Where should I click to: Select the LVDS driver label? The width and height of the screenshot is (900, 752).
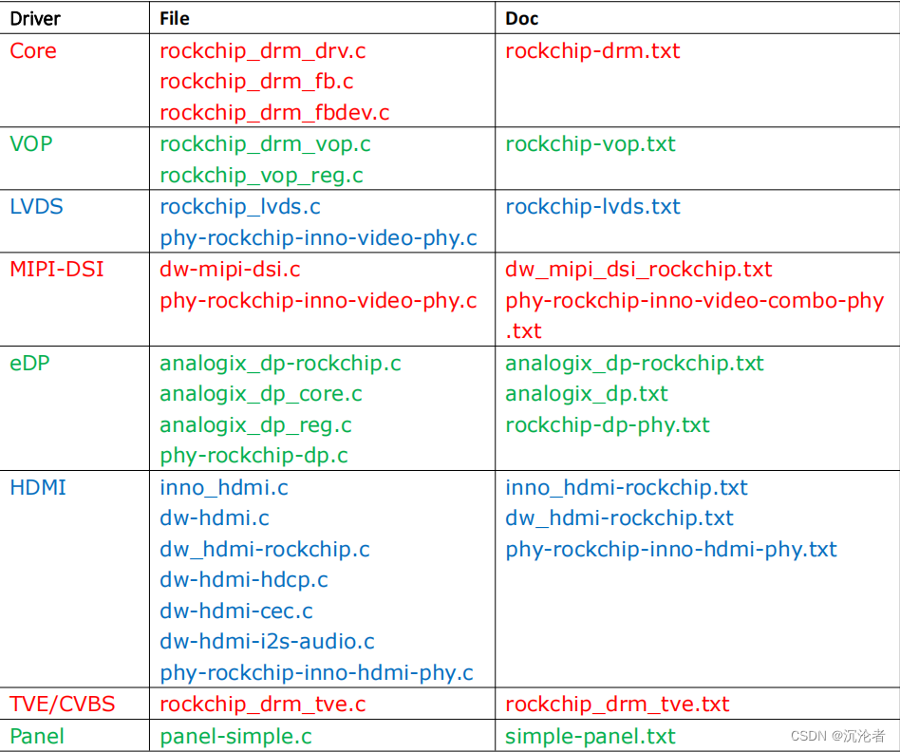click(x=35, y=206)
